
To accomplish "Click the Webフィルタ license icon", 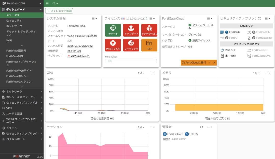I will [113, 45].
